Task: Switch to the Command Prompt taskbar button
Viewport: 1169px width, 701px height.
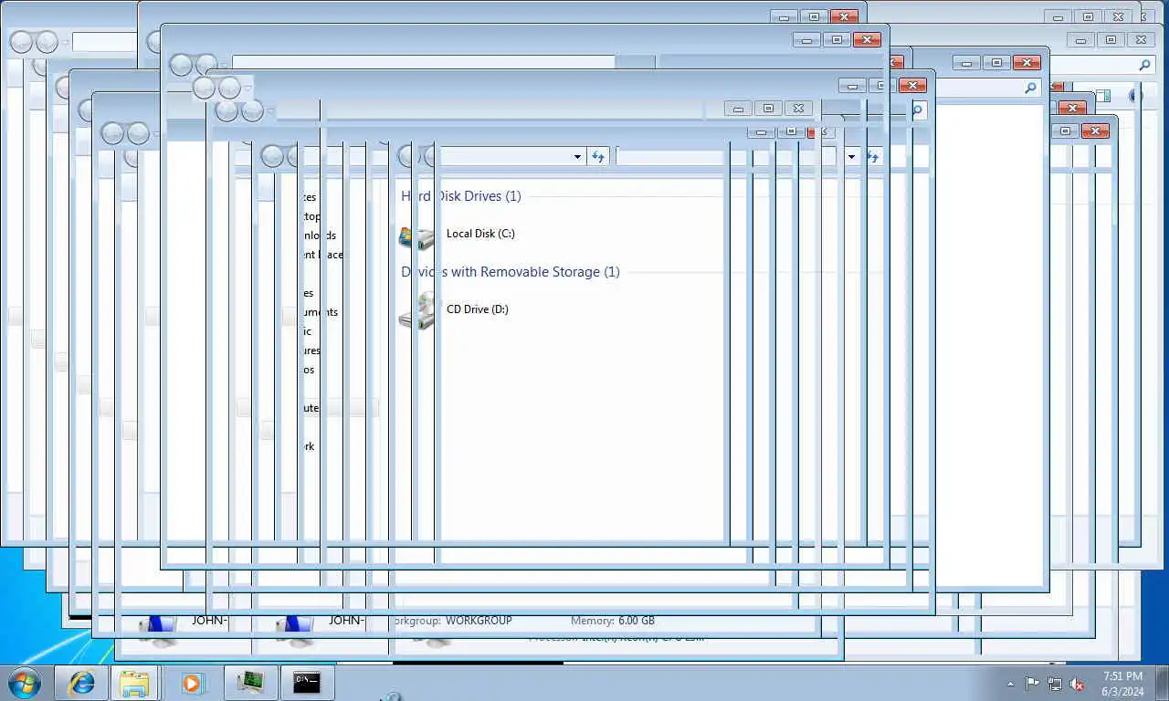Action: point(307,683)
